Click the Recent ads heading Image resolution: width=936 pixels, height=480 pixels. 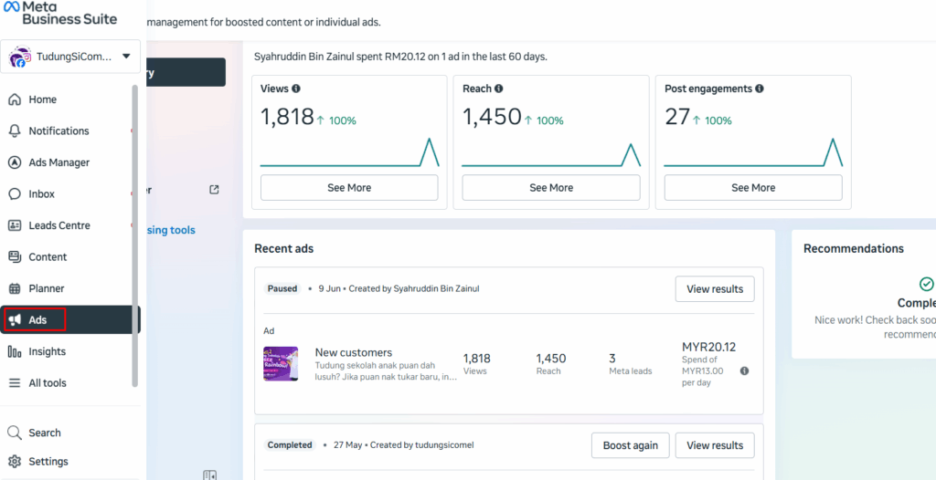pyautogui.click(x=283, y=248)
